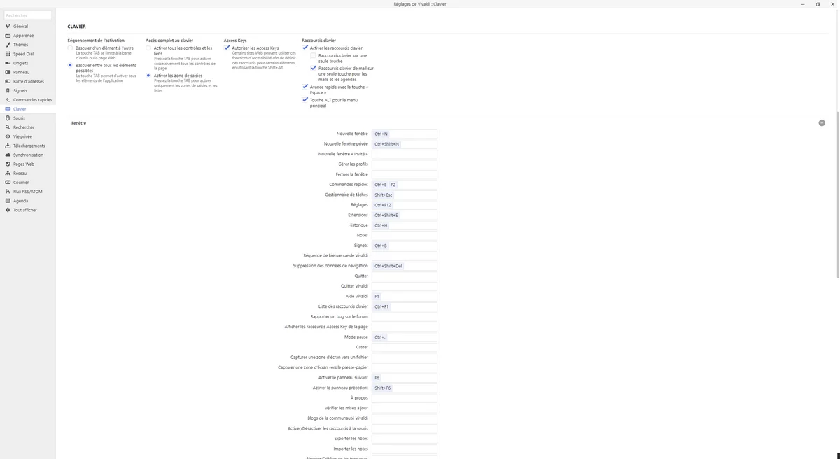Select the Clavier sidebar entry
Viewport: 840px width, 459px height.
coord(28,109)
